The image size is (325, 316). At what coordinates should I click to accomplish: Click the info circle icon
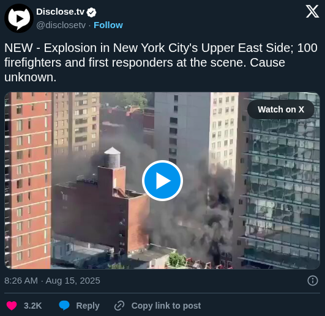click(x=313, y=281)
